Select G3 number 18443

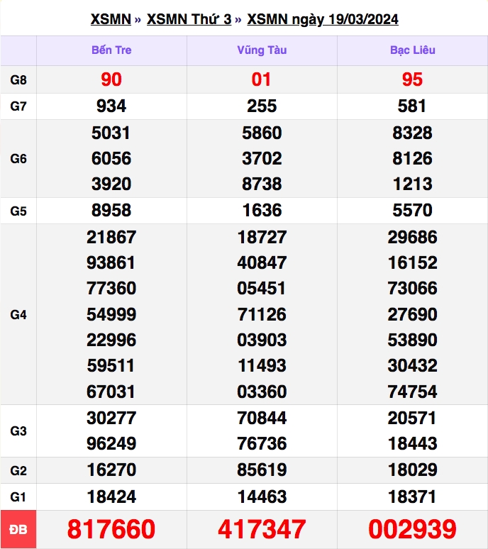[x=413, y=443]
